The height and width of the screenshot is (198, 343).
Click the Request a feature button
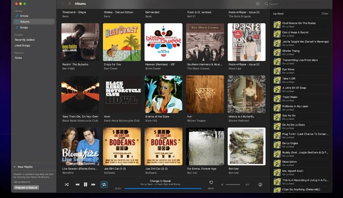(x=26, y=187)
